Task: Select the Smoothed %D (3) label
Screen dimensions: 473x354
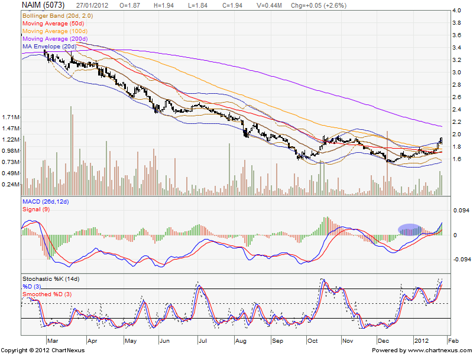Action: [46, 293]
